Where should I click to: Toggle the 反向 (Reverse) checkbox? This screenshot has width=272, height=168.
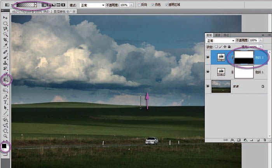(x=140, y=5)
